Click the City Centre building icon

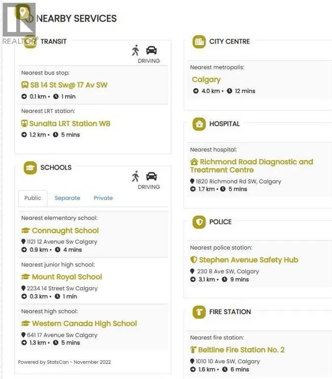pyautogui.click(x=199, y=41)
